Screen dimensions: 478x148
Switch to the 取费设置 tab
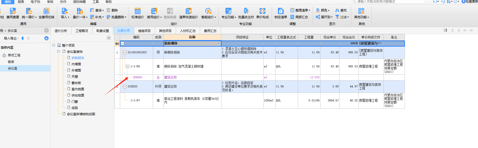pos(103,31)
